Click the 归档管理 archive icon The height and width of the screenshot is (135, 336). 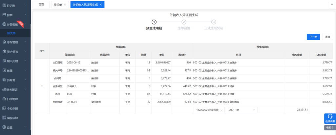coord(4,99)
